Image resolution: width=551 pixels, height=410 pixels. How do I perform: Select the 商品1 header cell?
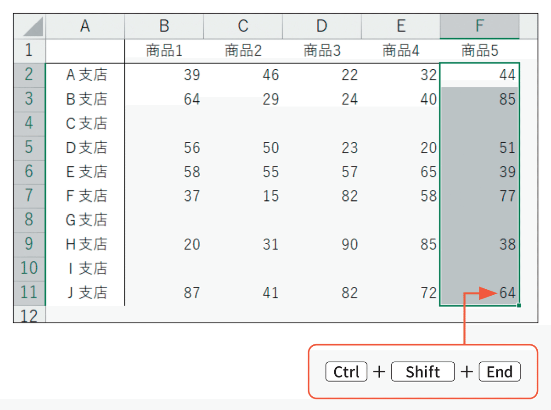(x=164, y=51)
